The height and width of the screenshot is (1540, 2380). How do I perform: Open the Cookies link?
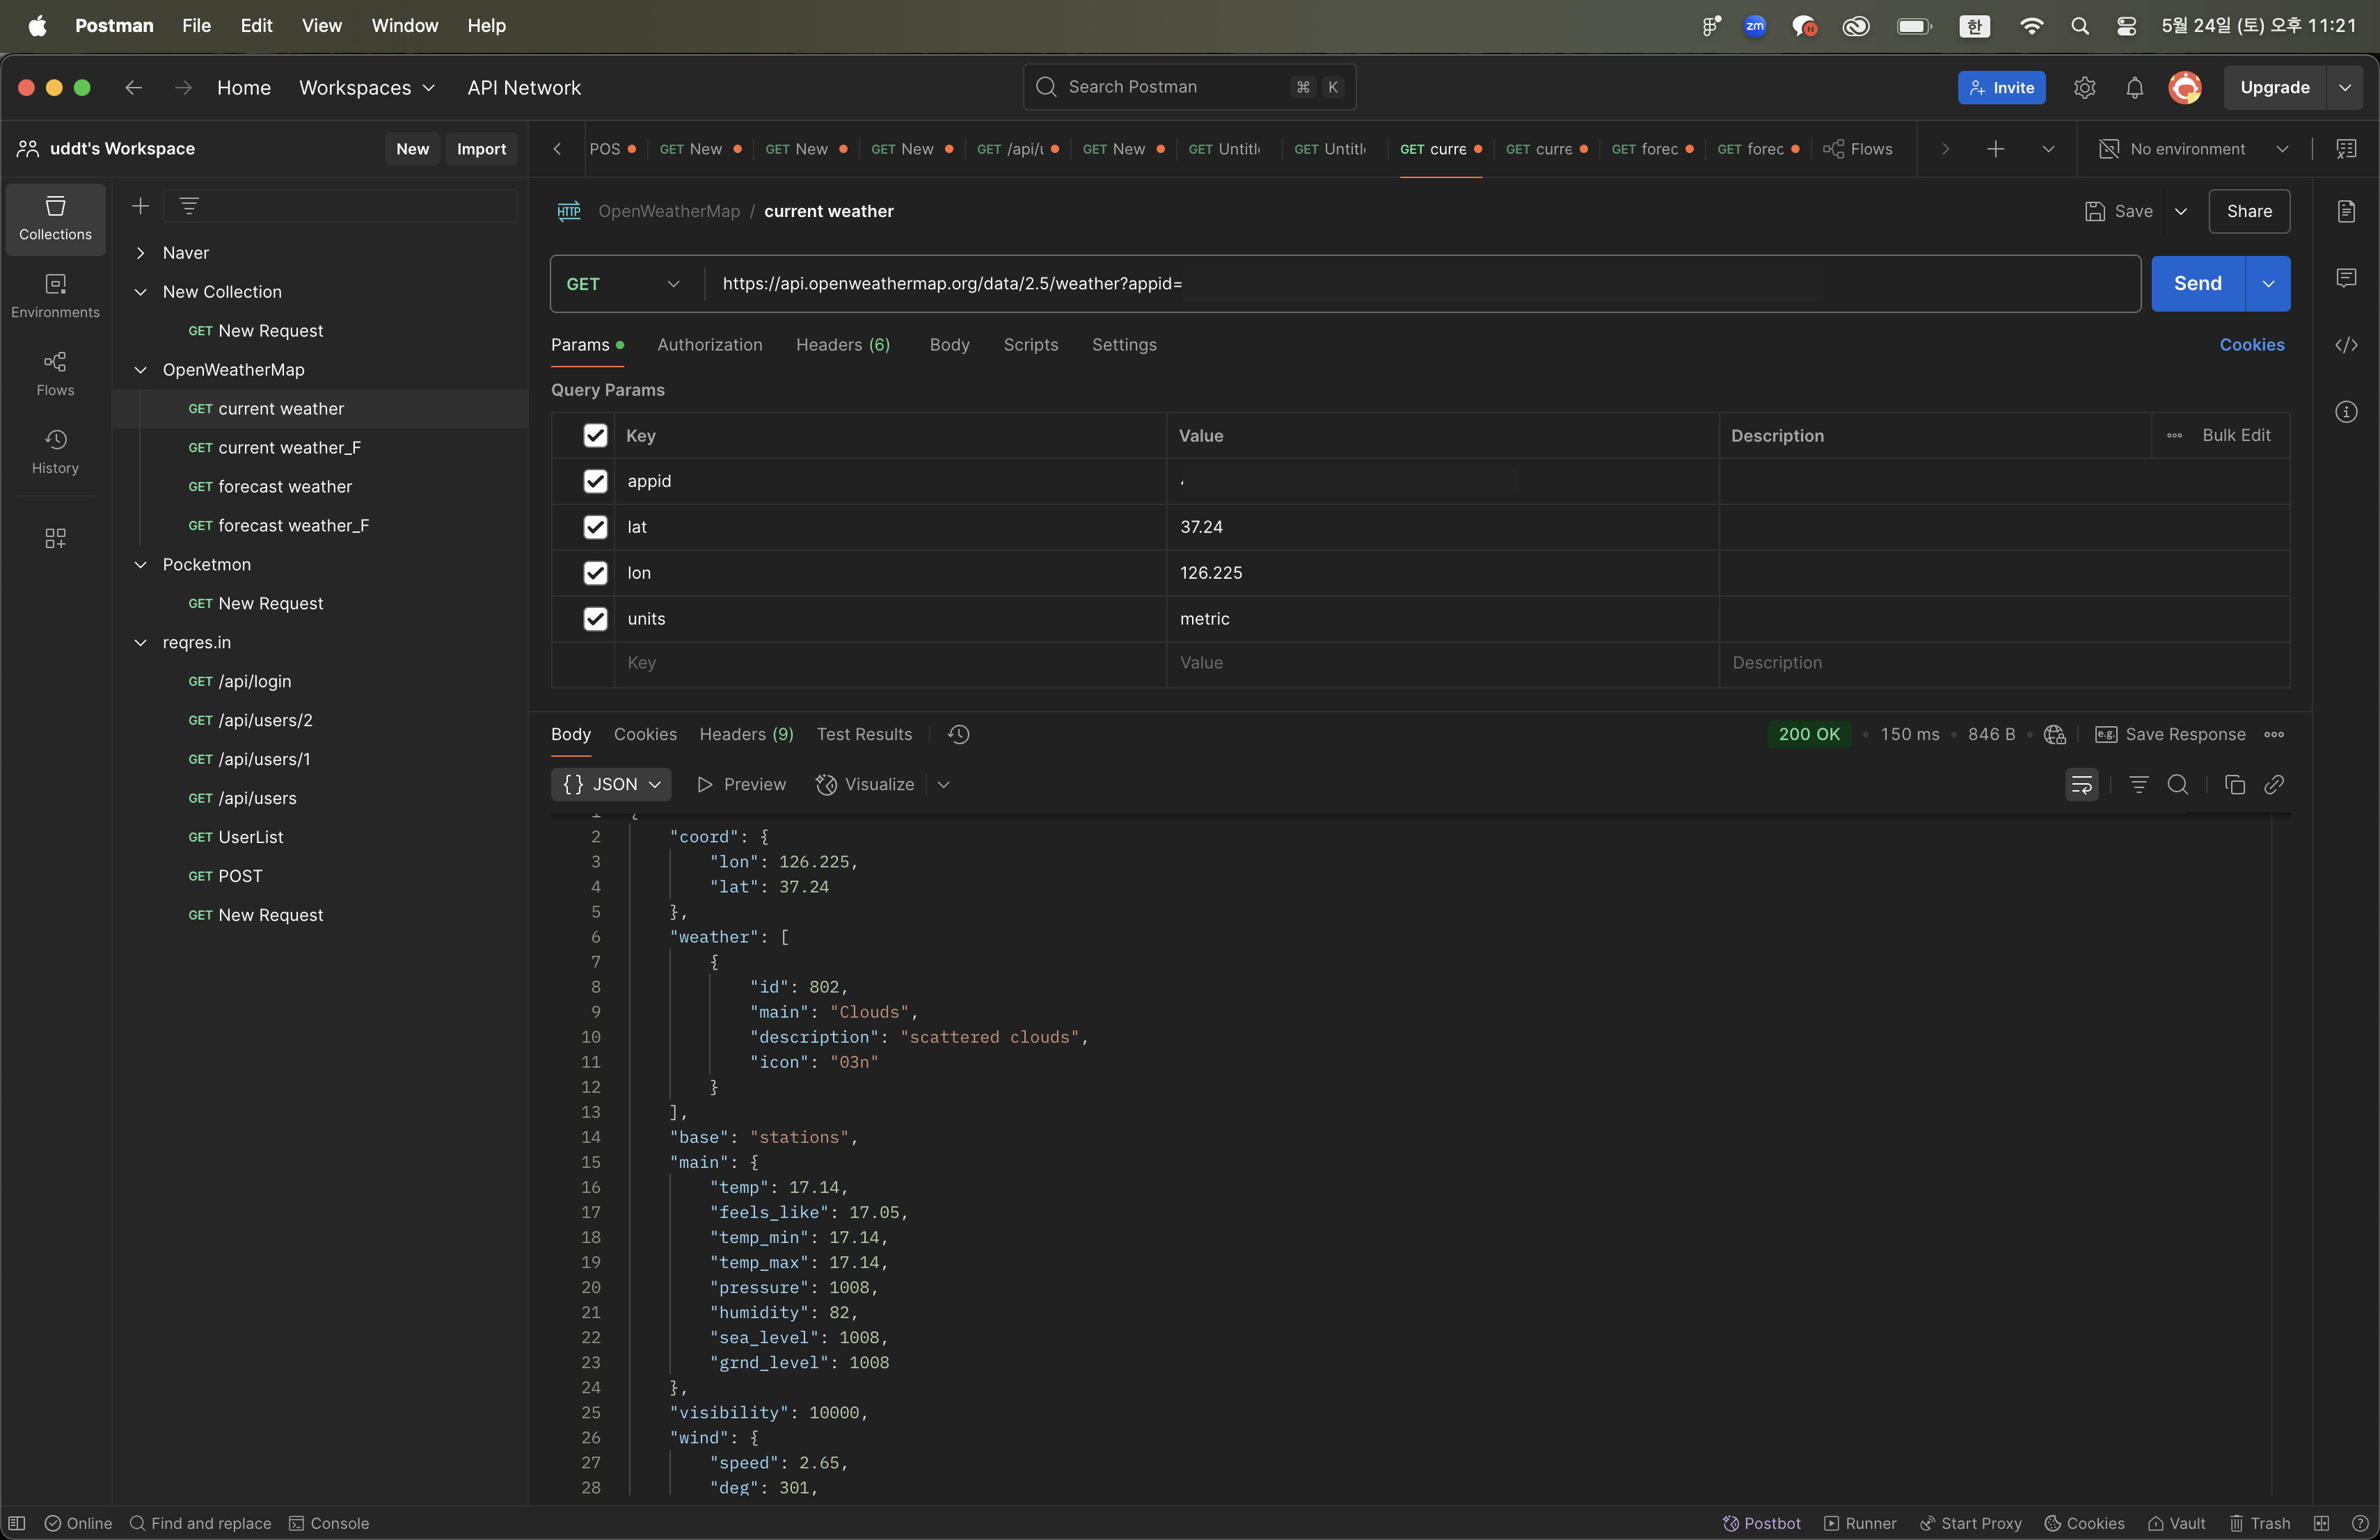coord(2251,345)
